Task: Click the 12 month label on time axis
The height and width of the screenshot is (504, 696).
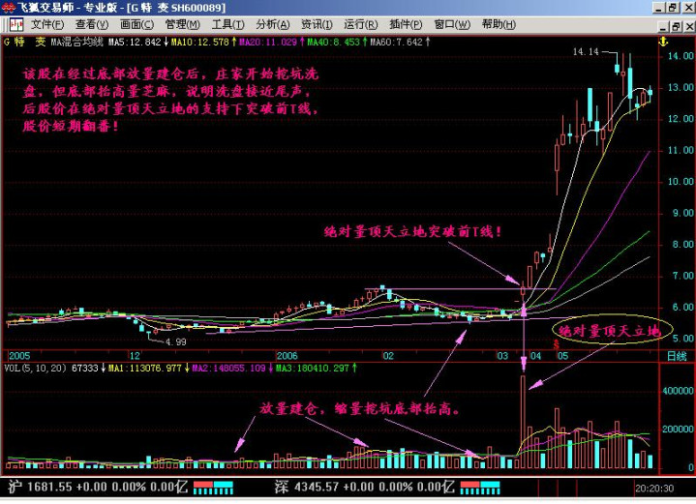Action: pos(135,356)
